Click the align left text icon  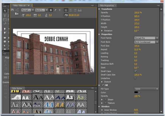pyautogui.click(x=66, y=10)
